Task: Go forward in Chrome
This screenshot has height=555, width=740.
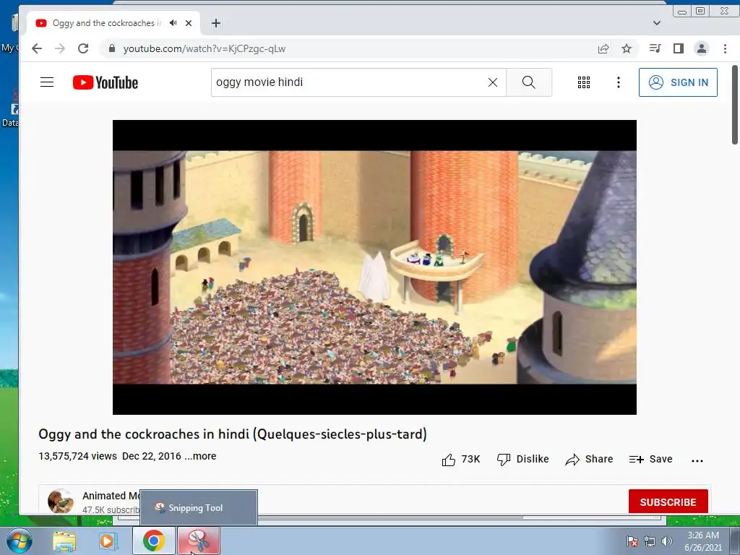Action: 60,48
